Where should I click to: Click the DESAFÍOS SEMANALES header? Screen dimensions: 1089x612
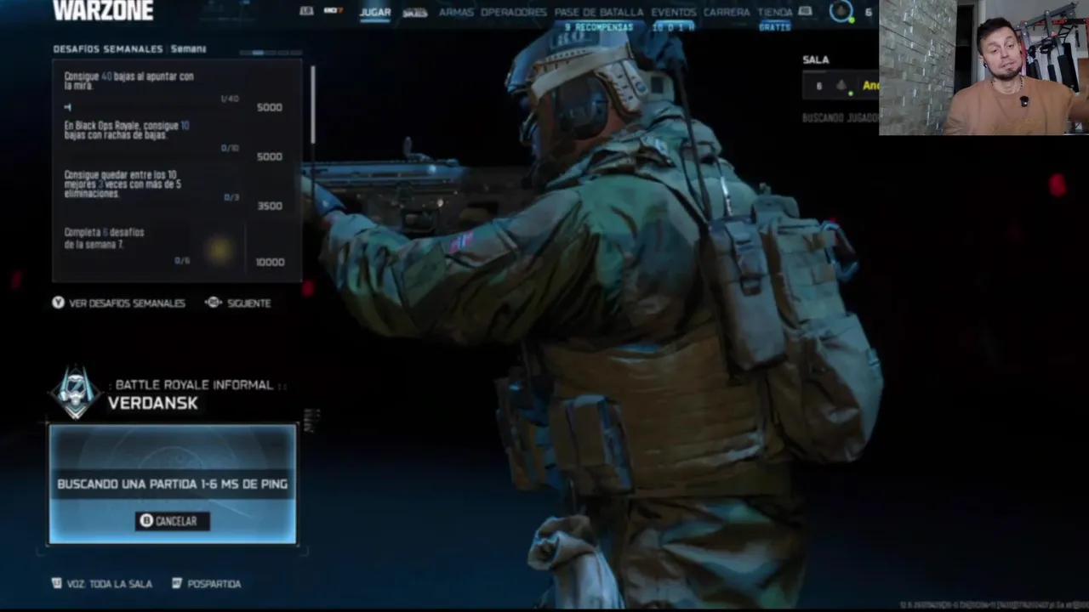108,49
